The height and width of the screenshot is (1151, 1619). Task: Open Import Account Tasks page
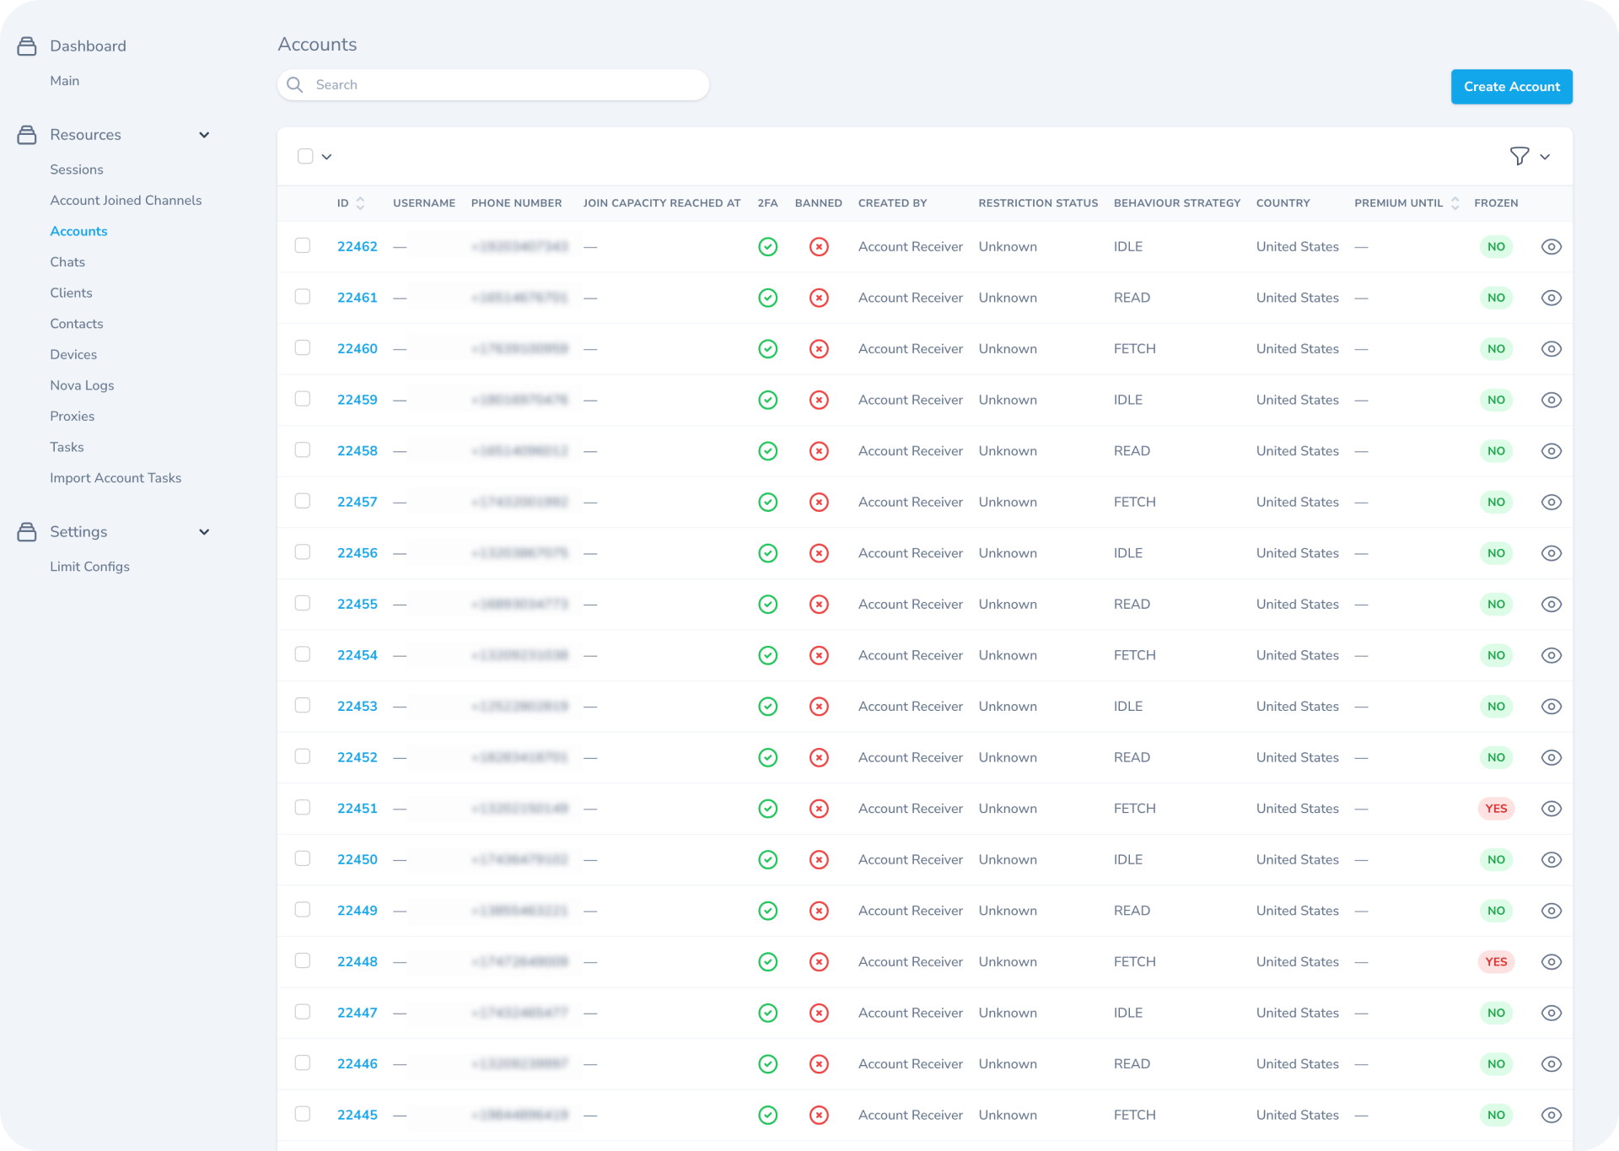(116, 478)
